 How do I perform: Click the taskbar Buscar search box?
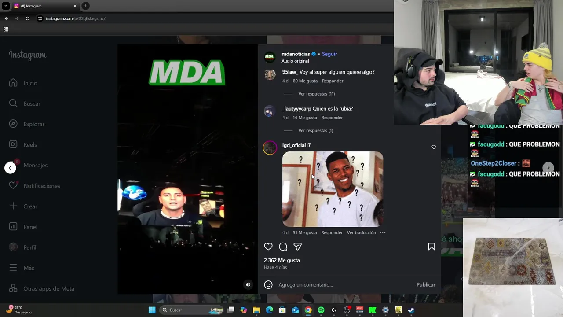point(192,310)
